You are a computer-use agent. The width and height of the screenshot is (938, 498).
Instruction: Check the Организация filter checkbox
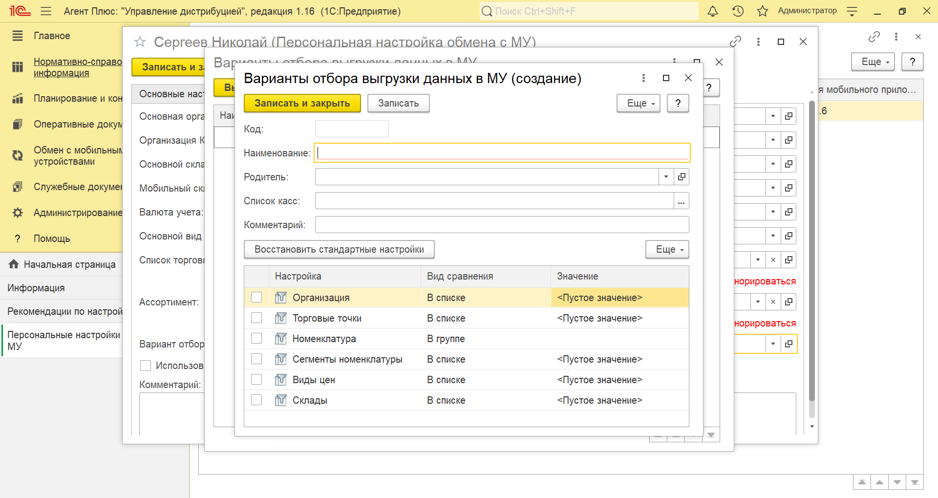[x=256, y=297]
